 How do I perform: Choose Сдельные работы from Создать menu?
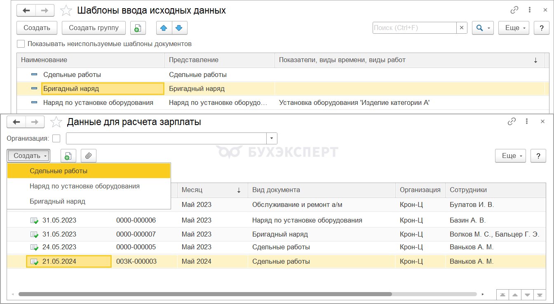59,171
